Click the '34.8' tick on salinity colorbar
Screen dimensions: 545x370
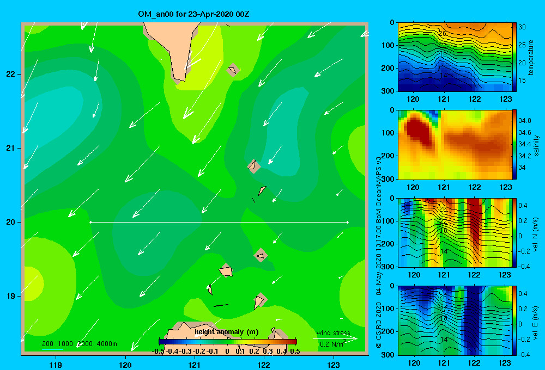point(524,120)
